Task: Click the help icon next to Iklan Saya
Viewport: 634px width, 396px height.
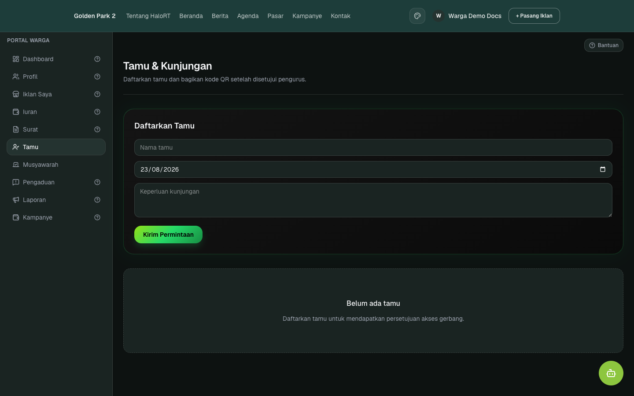Action: (x=97, y=94)
